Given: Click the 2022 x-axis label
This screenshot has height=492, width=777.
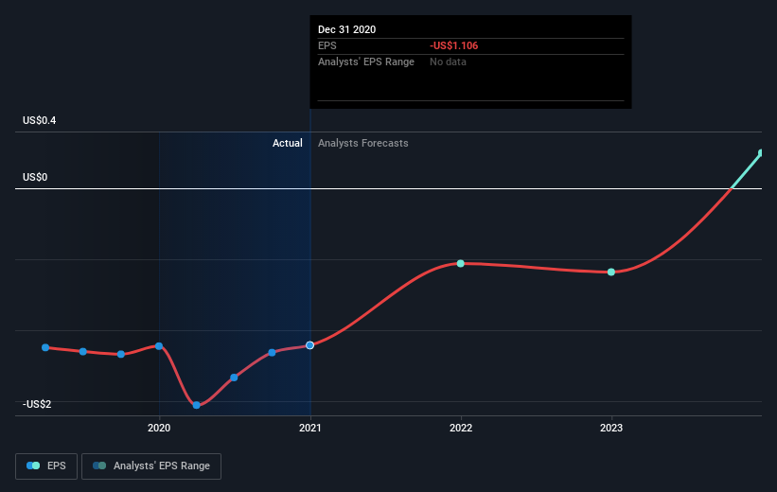Looking at the screenshot, I should tap(461, 428).
